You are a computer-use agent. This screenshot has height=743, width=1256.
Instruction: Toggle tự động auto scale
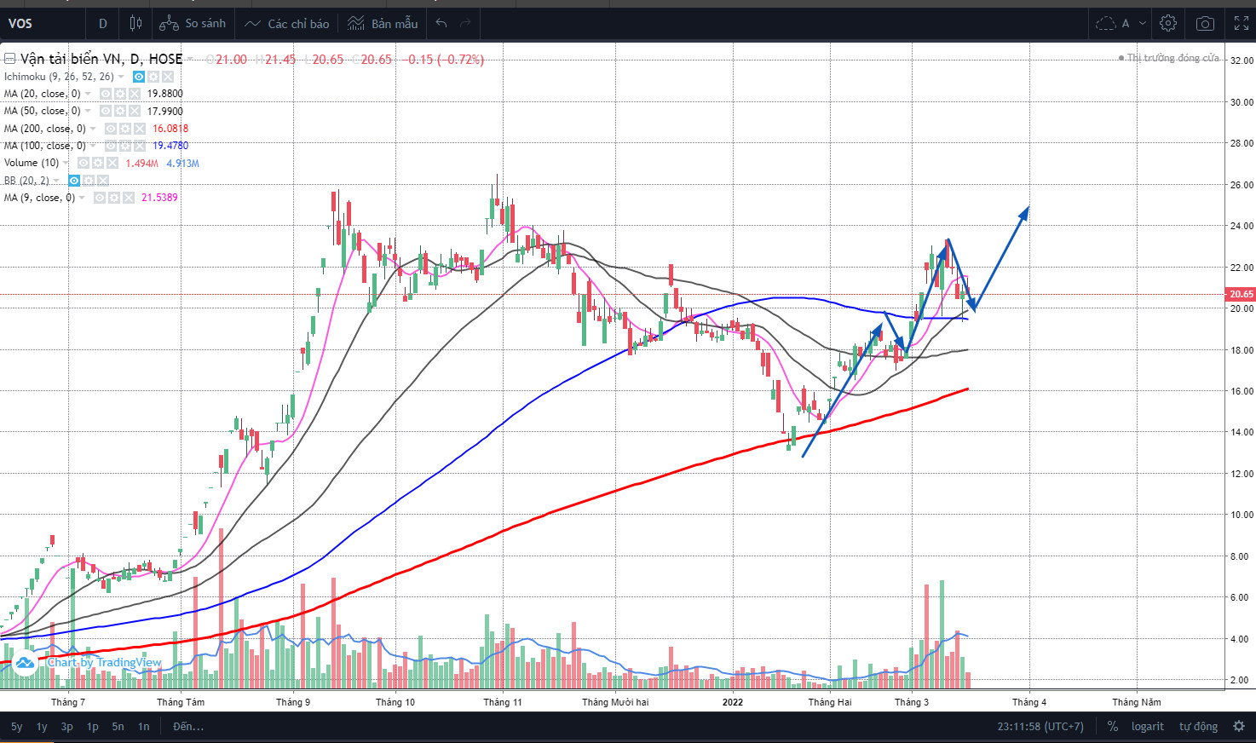(1198, 727)
